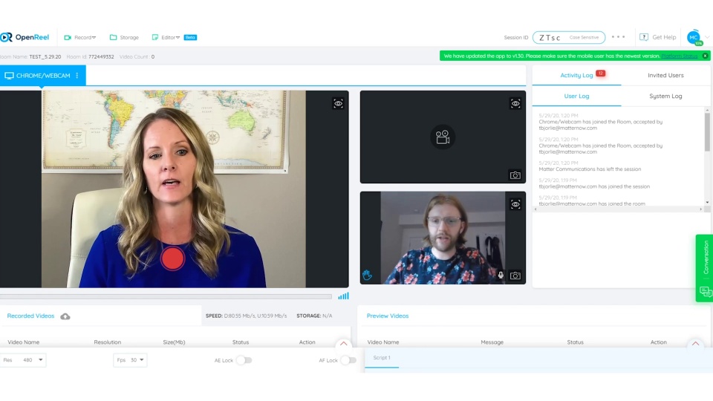Collapse the Preview Videos panel chevron
713x401 pixels.
click(695, 344)
